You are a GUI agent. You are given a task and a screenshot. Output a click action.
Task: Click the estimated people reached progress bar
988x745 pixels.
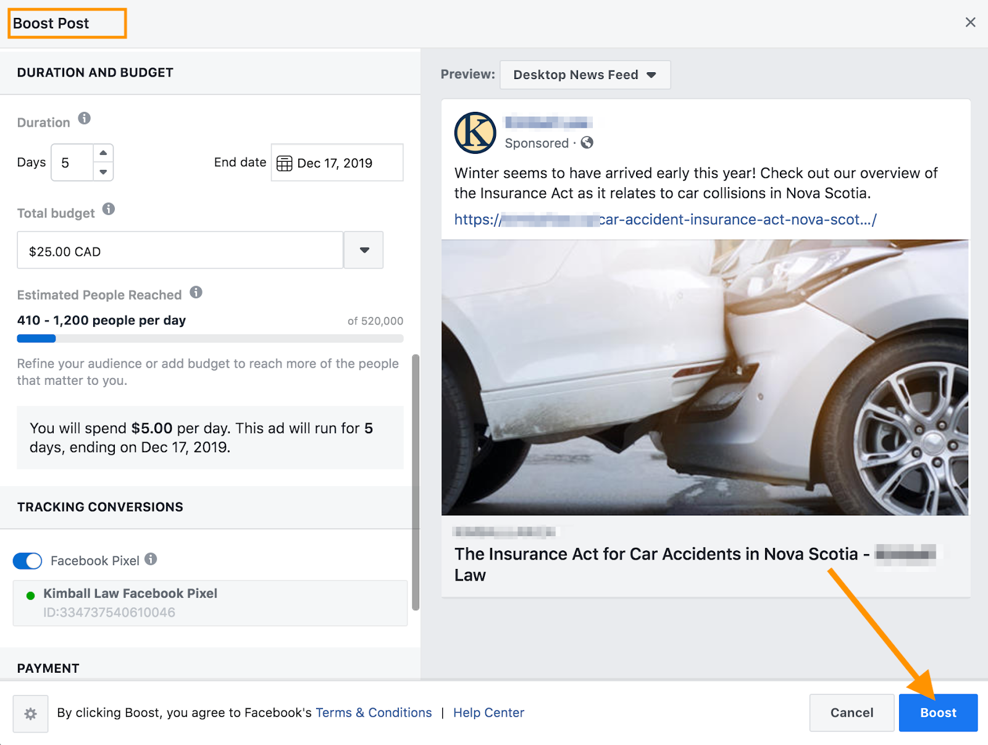point(210,339)
